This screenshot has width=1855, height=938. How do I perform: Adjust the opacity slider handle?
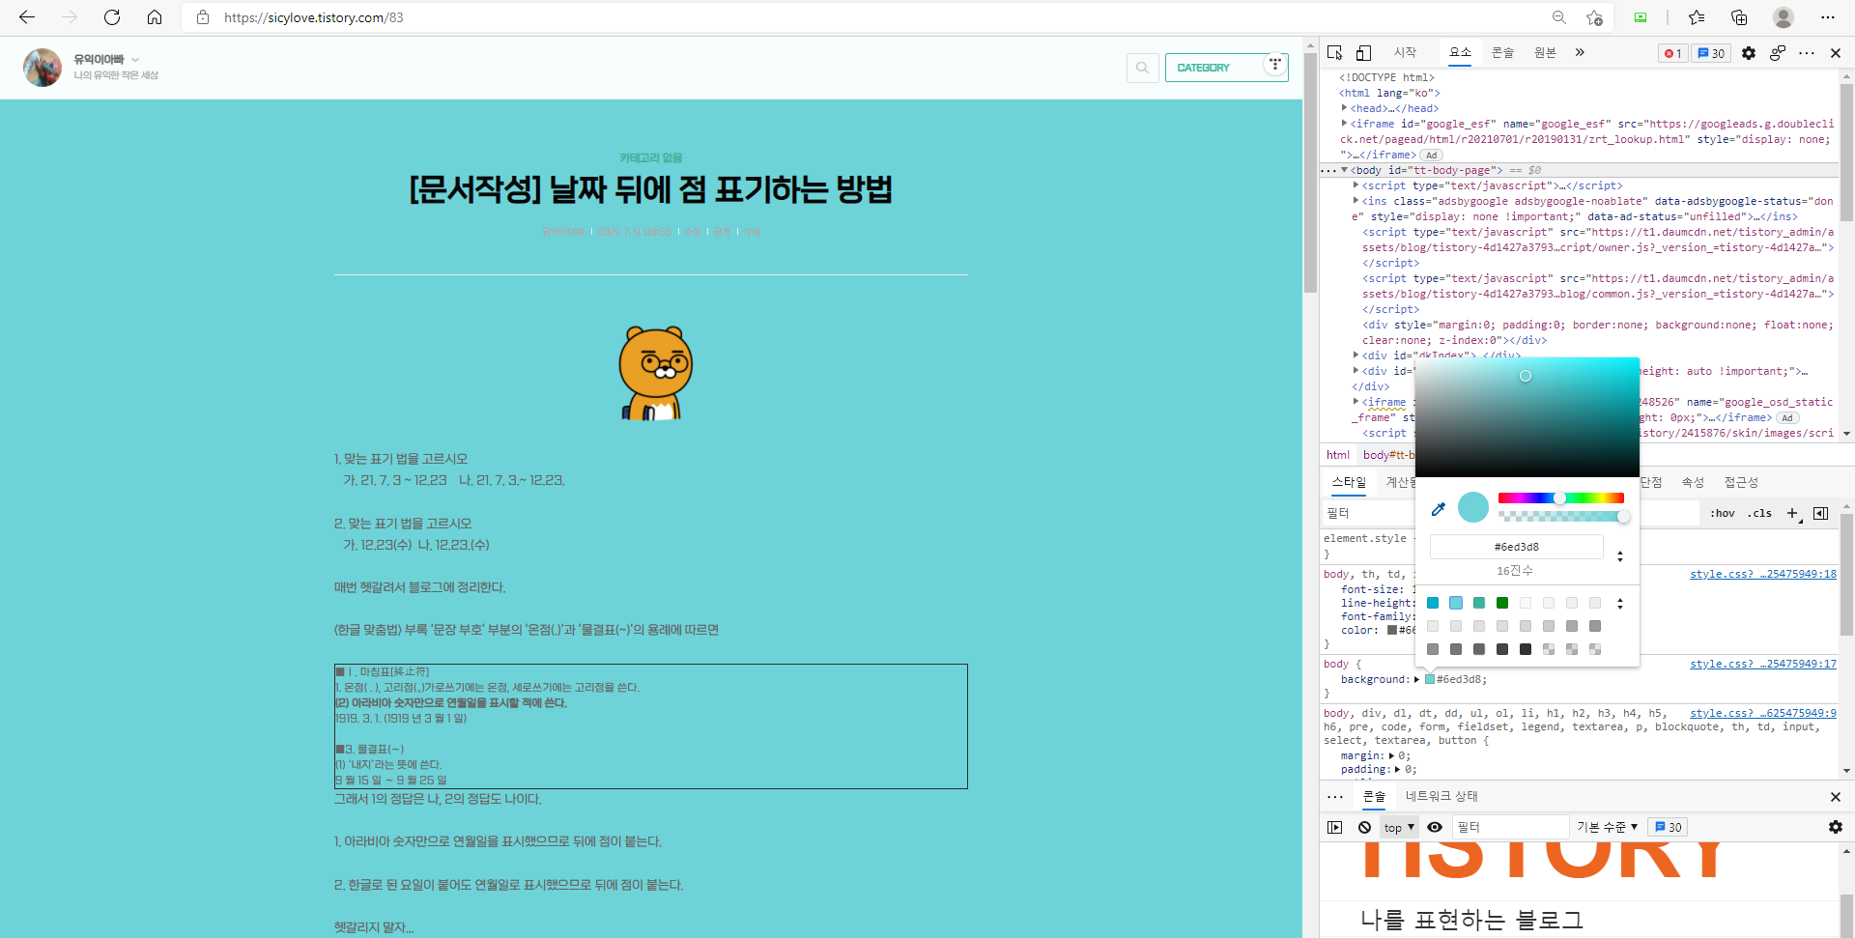pos(1623,517)
